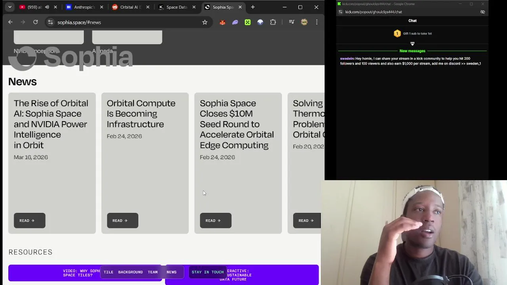Click the STAY IN TOUCH button
Image resolution: width=507 pixels, height=285 pixels.
[208, 272]
